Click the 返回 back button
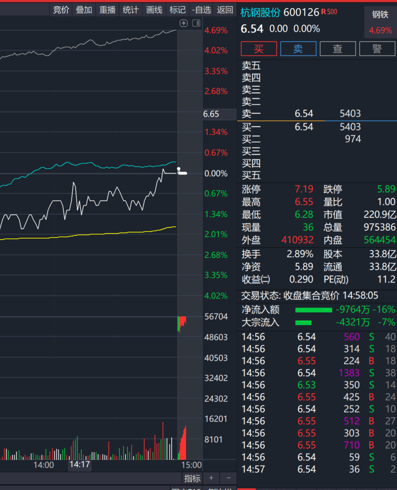Screen dimensions: 397x490 (x=225, y=10)
